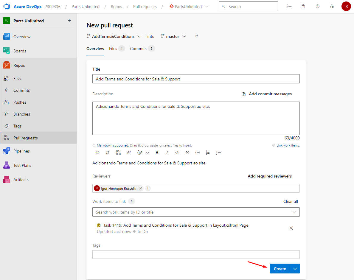Open Pull requests in the sidebar
The height and width of the screenshot is (280, 354).
pyautogui.click(x=38, y=138)
